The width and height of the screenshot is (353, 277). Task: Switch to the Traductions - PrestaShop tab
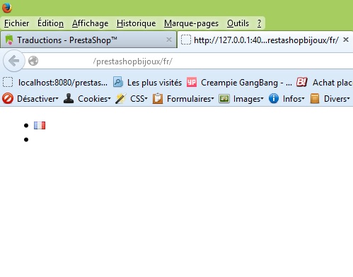(88, 40)
